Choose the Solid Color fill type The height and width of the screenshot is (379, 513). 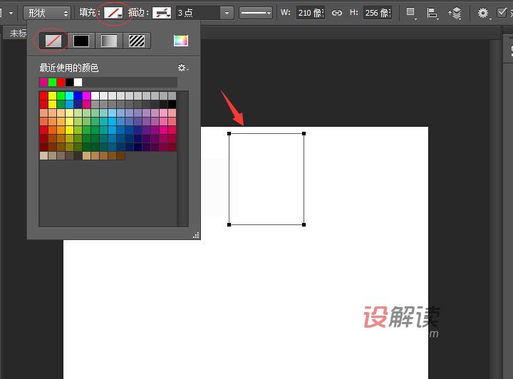coord(81,41)
